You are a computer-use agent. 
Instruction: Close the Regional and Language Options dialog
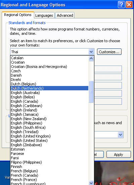(129, 5)
